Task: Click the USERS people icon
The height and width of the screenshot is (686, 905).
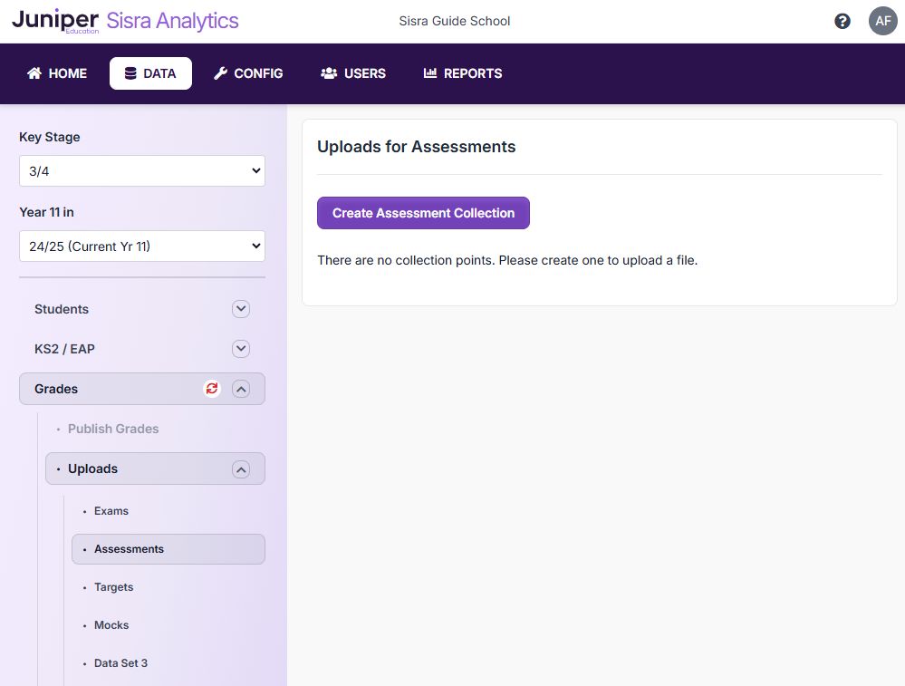Action: [328, 73]
